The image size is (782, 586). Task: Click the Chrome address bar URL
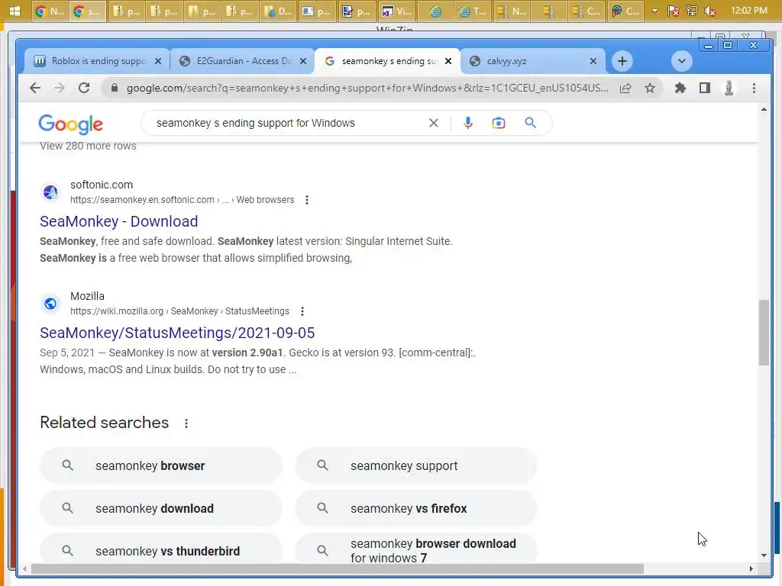click(x=367, y=89)
